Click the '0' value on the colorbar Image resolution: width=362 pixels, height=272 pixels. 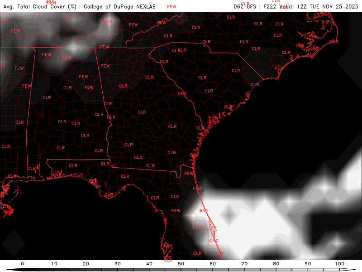22,264
